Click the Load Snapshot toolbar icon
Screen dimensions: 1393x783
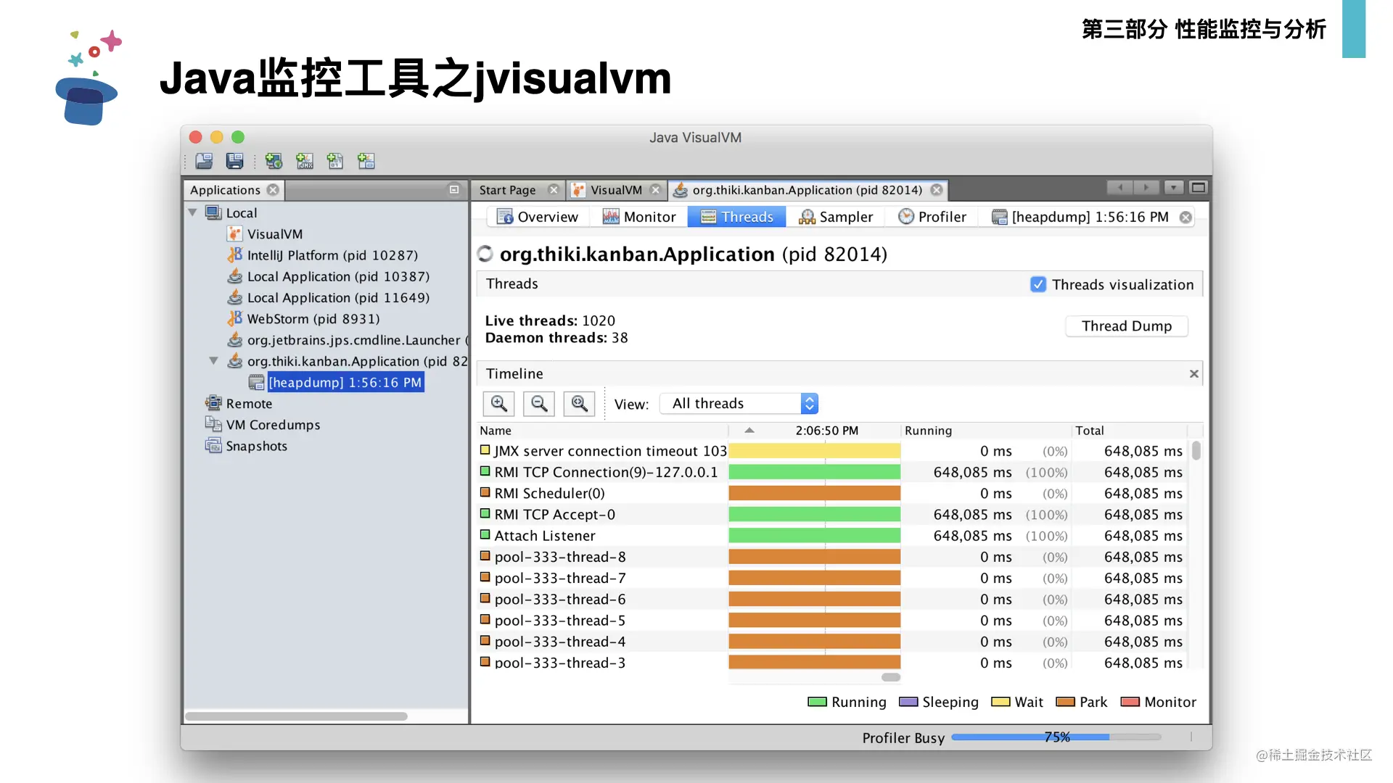(x=204, y=161)
